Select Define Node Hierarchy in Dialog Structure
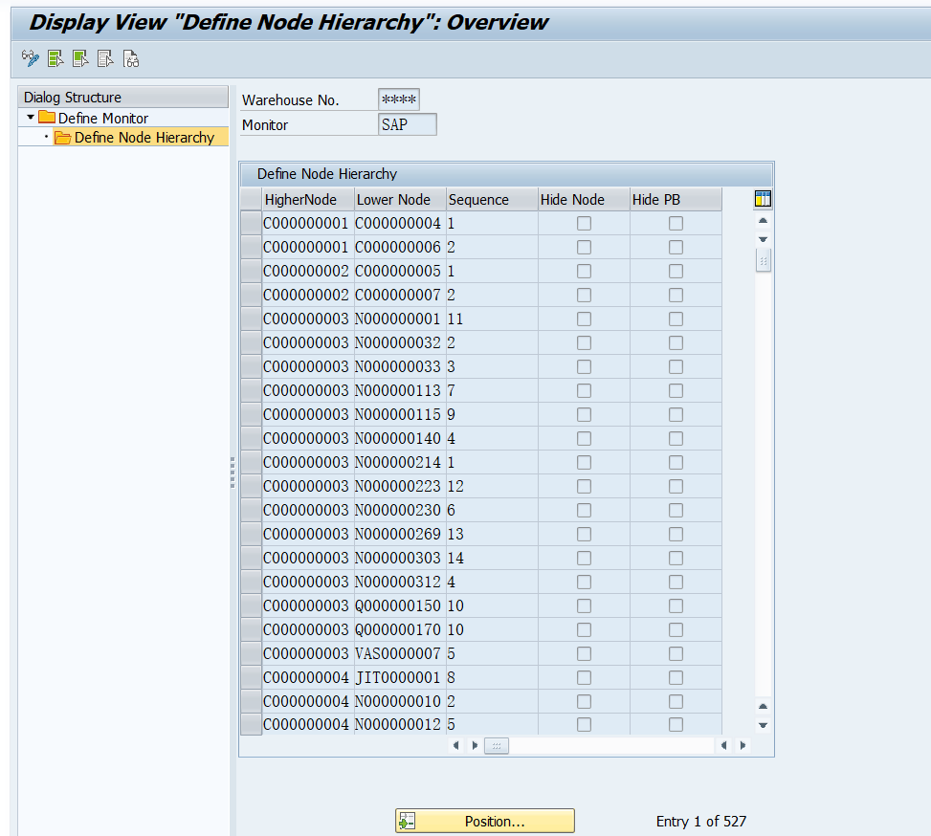 tap(144, 137)
